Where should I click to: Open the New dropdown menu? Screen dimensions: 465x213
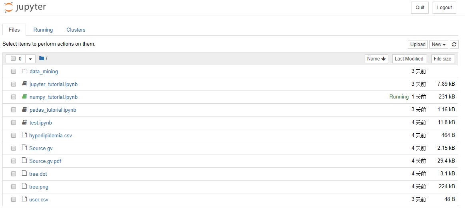click(x=439, y=44)
